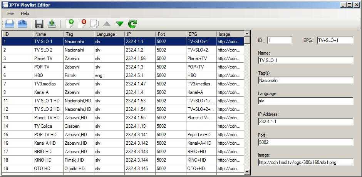The width and height of the screenshot is (362, 177).
Task: Maximize the IPTV Playlist Editor window
Action: click(350, 5)
